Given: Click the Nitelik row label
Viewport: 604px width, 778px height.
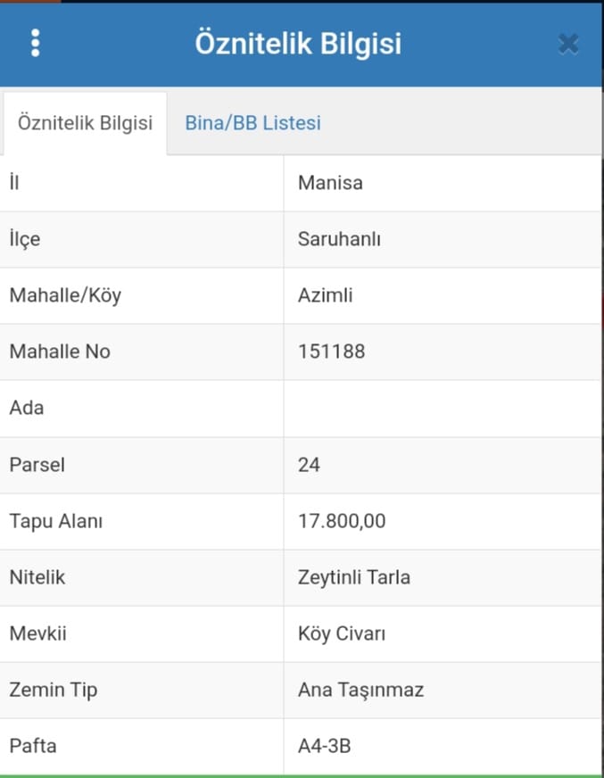Looking at the screenshot, I should 37,577.
